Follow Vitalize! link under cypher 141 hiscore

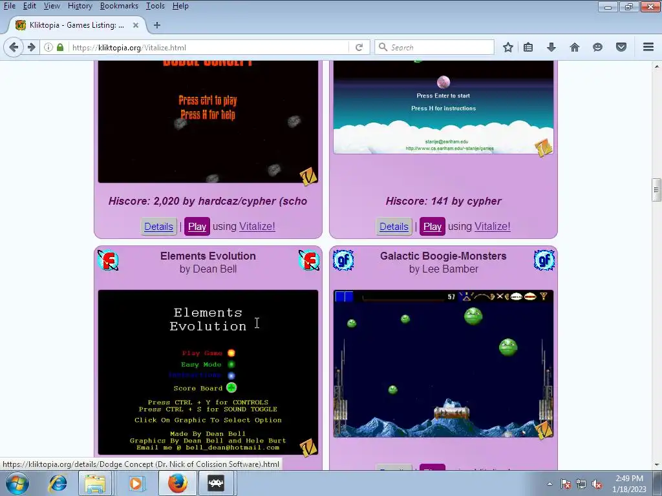[x=492, y=227]
